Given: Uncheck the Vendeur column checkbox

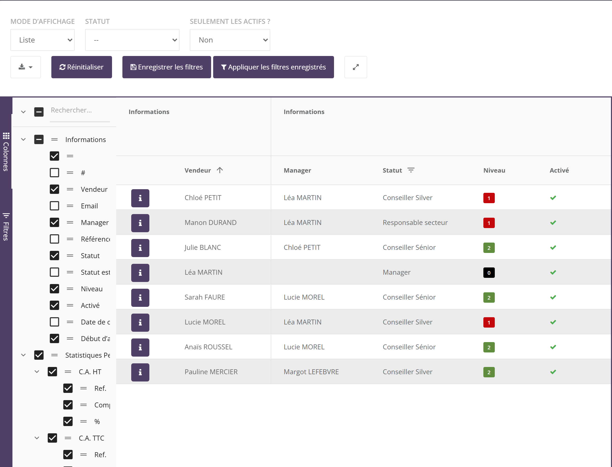Looking at the screenshot, I should 54,189.
